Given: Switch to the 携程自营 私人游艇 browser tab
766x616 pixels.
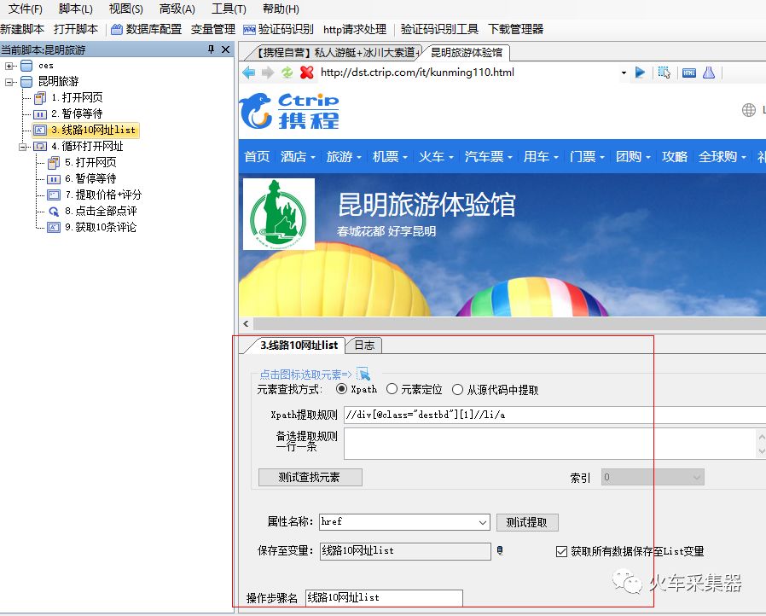Looking at the screenshot, I should tap(337, 53).
